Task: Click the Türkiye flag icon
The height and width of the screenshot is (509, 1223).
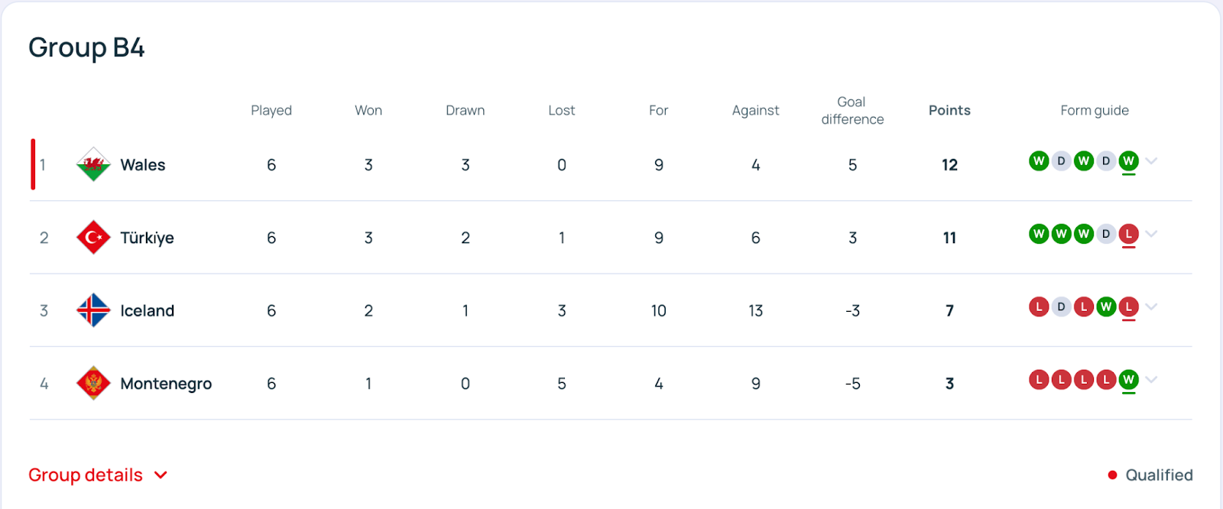Action: 93,238
